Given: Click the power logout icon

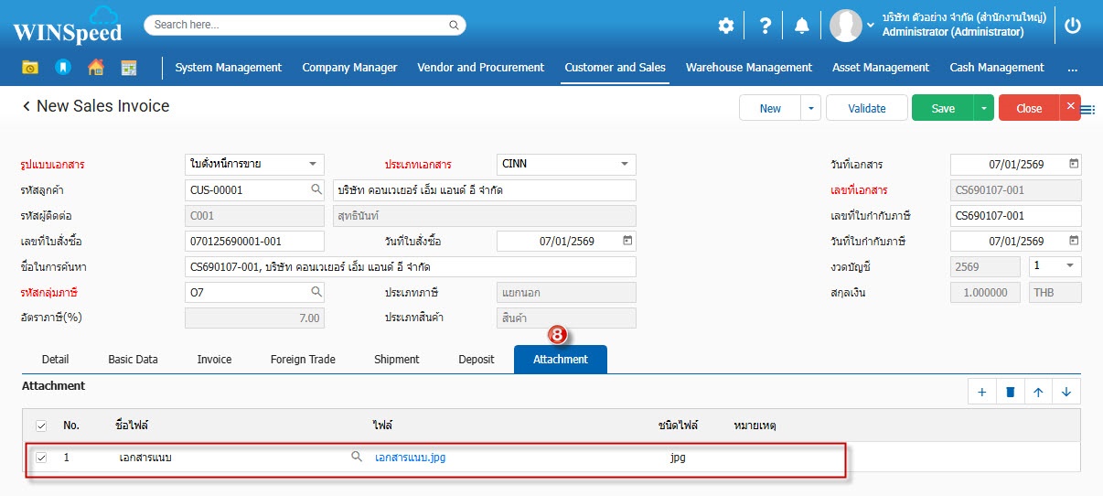Looking at the screenshot, I should tap(1073, 26).
